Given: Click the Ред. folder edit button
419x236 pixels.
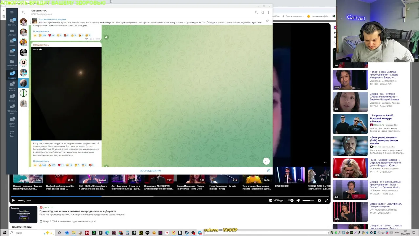Looking at the screenshot, I should (x=12, y=133).
